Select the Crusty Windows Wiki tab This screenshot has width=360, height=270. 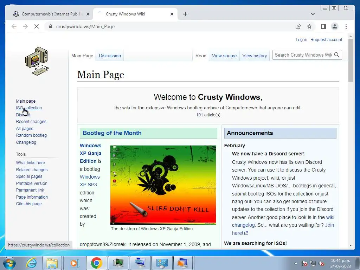tap(135, 14)
